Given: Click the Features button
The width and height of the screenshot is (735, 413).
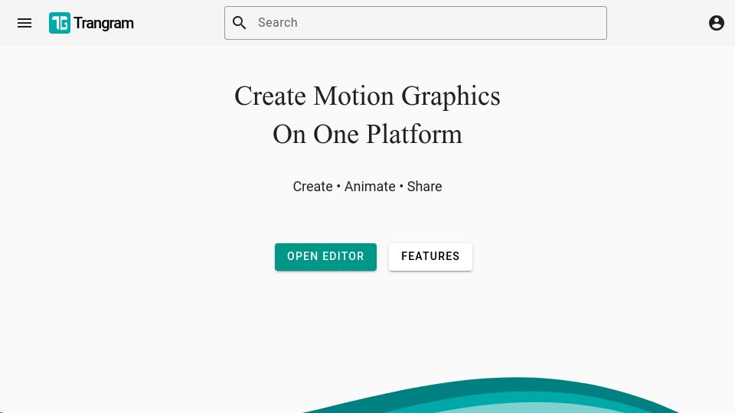Looking at the screenshot, I should [x=430, y=257].
